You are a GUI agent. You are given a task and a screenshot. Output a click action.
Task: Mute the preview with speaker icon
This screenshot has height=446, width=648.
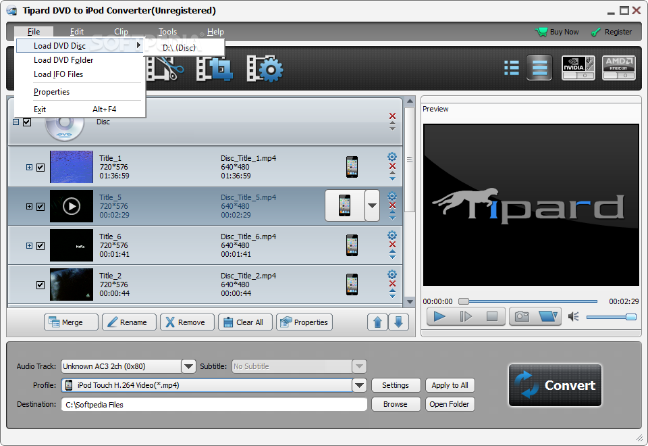click(573, 317)
